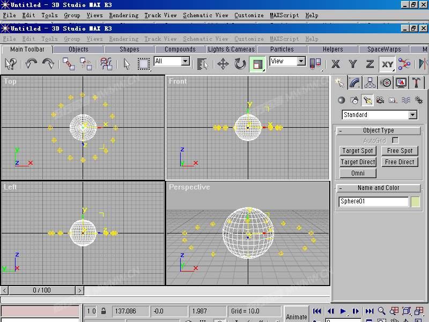This screenshot has height=322, width=429.
Task: Step time slider back with left arrow
Action: click(x=4, y=290)
